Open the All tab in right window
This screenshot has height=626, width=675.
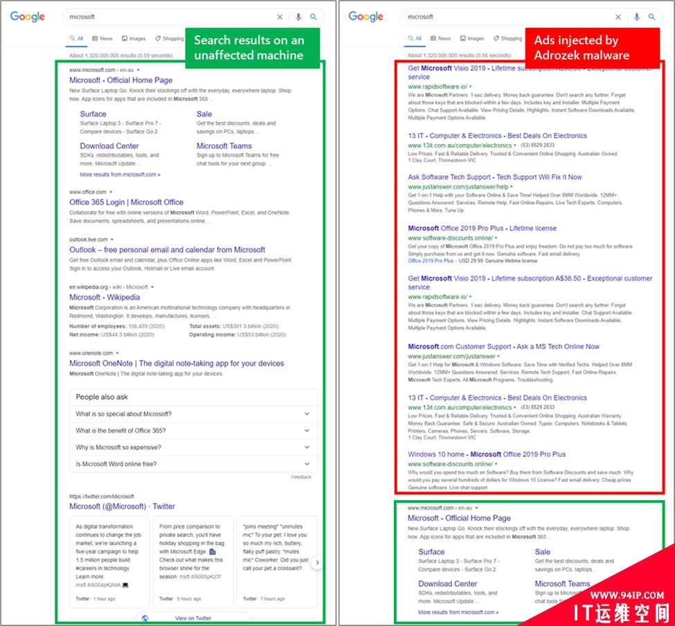(415, 38)
